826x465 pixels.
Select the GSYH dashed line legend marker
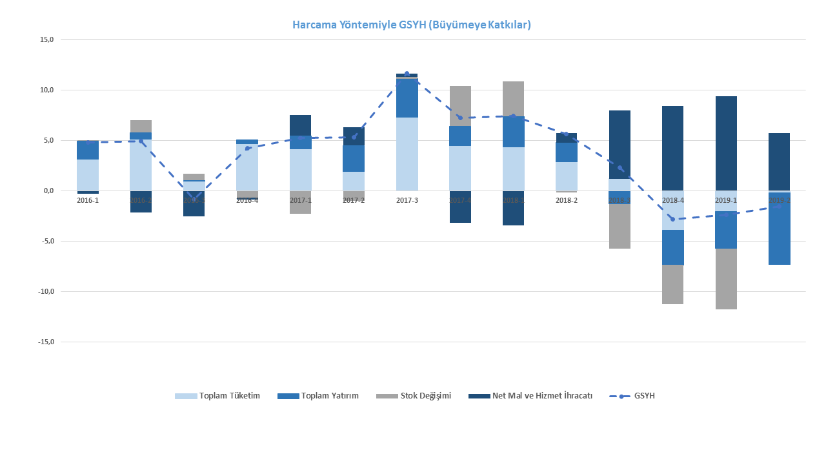coord(620,396)
